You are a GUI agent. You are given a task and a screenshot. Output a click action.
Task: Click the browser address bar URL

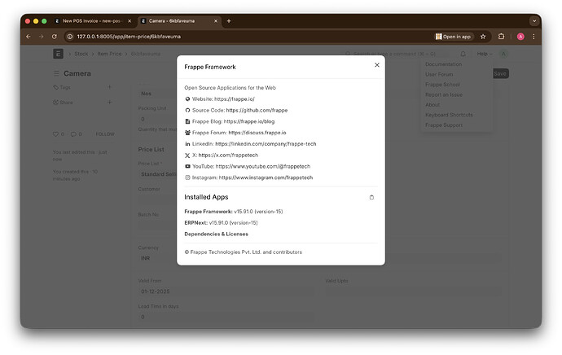click(x=129, y=37)
